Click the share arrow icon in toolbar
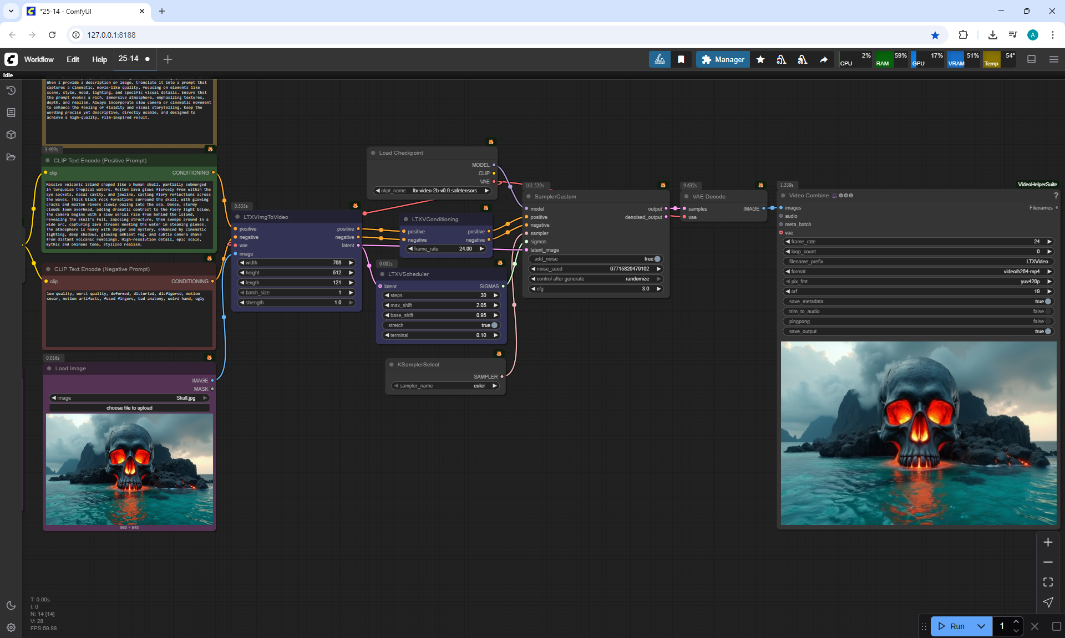1065x638 pixels. [824, 59]
